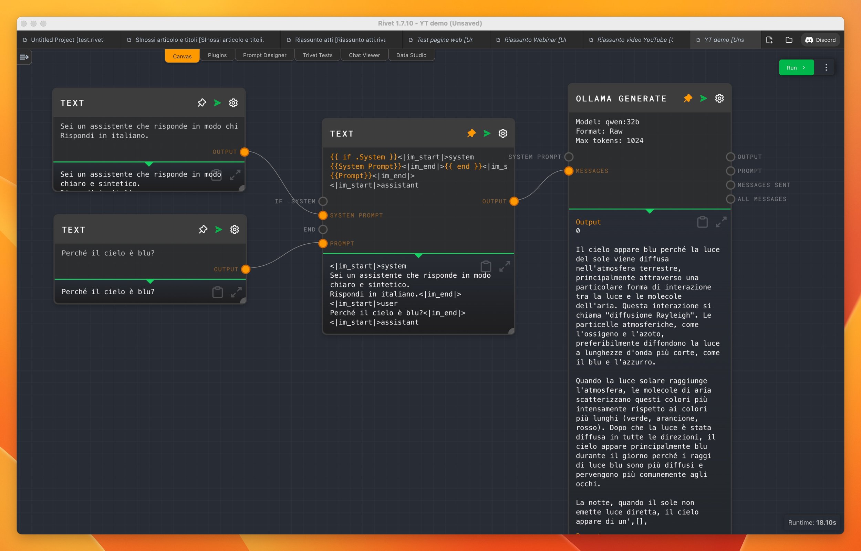861x551 pixels.
Task: Run the Ollama Generate node
Action: point(704,98)
